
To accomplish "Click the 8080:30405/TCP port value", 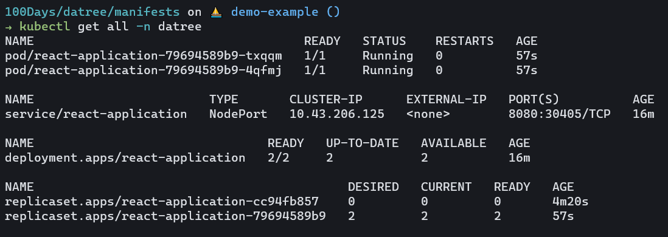I will pyautogui.click(x=559, y=114).
